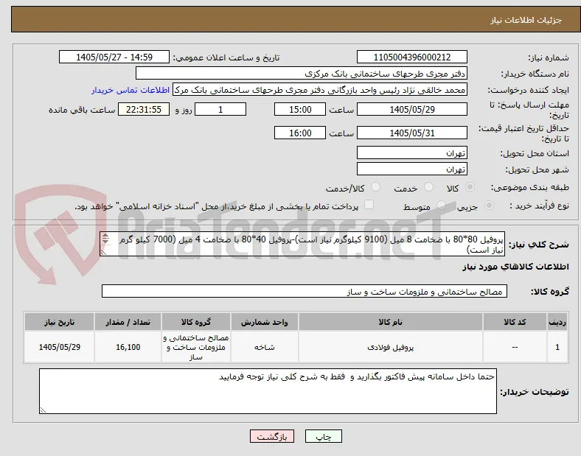
Task: Click the buyer organization name field
Action: 302,73
